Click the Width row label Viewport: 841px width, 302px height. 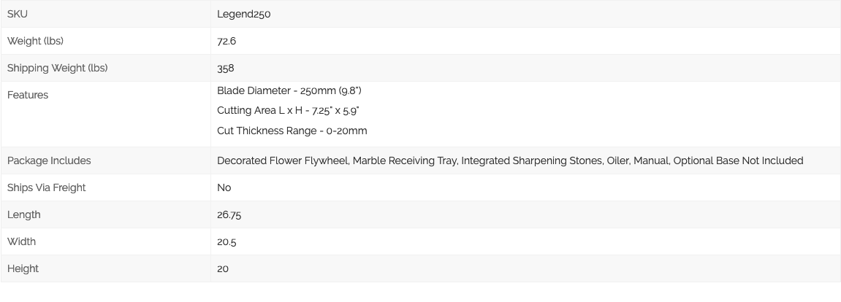21,241
